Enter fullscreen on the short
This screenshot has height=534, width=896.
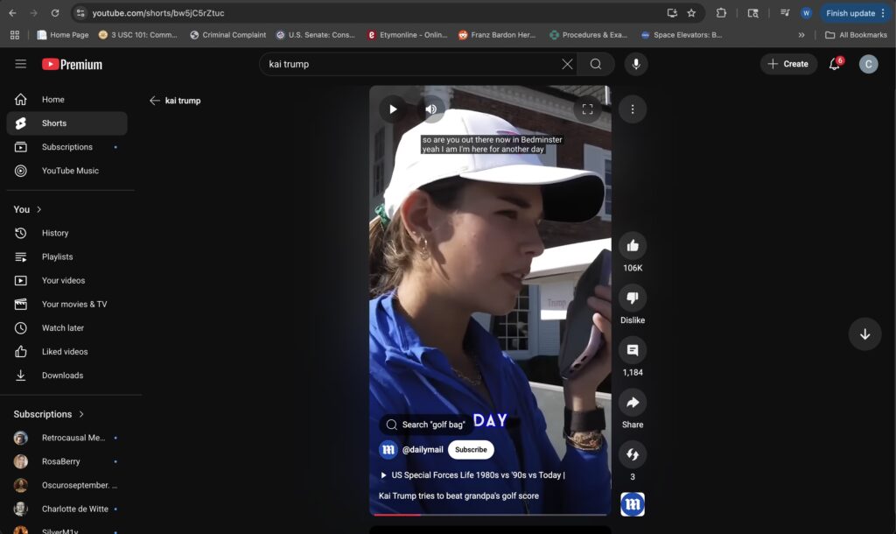587,109
